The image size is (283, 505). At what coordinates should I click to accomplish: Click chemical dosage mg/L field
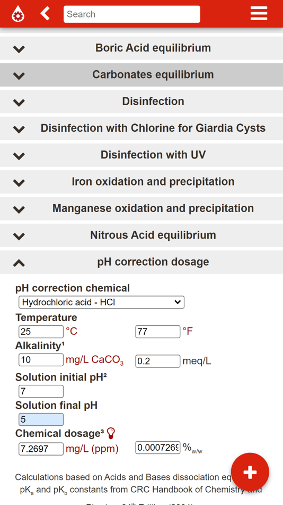coord(41,449)
